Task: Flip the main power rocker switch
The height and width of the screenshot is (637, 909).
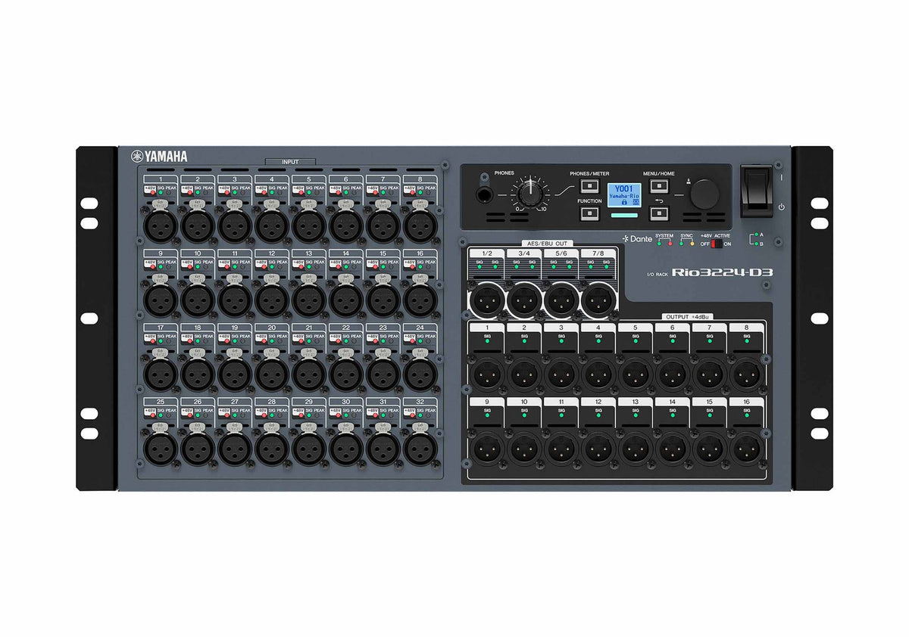Action: tap(757, 191)
